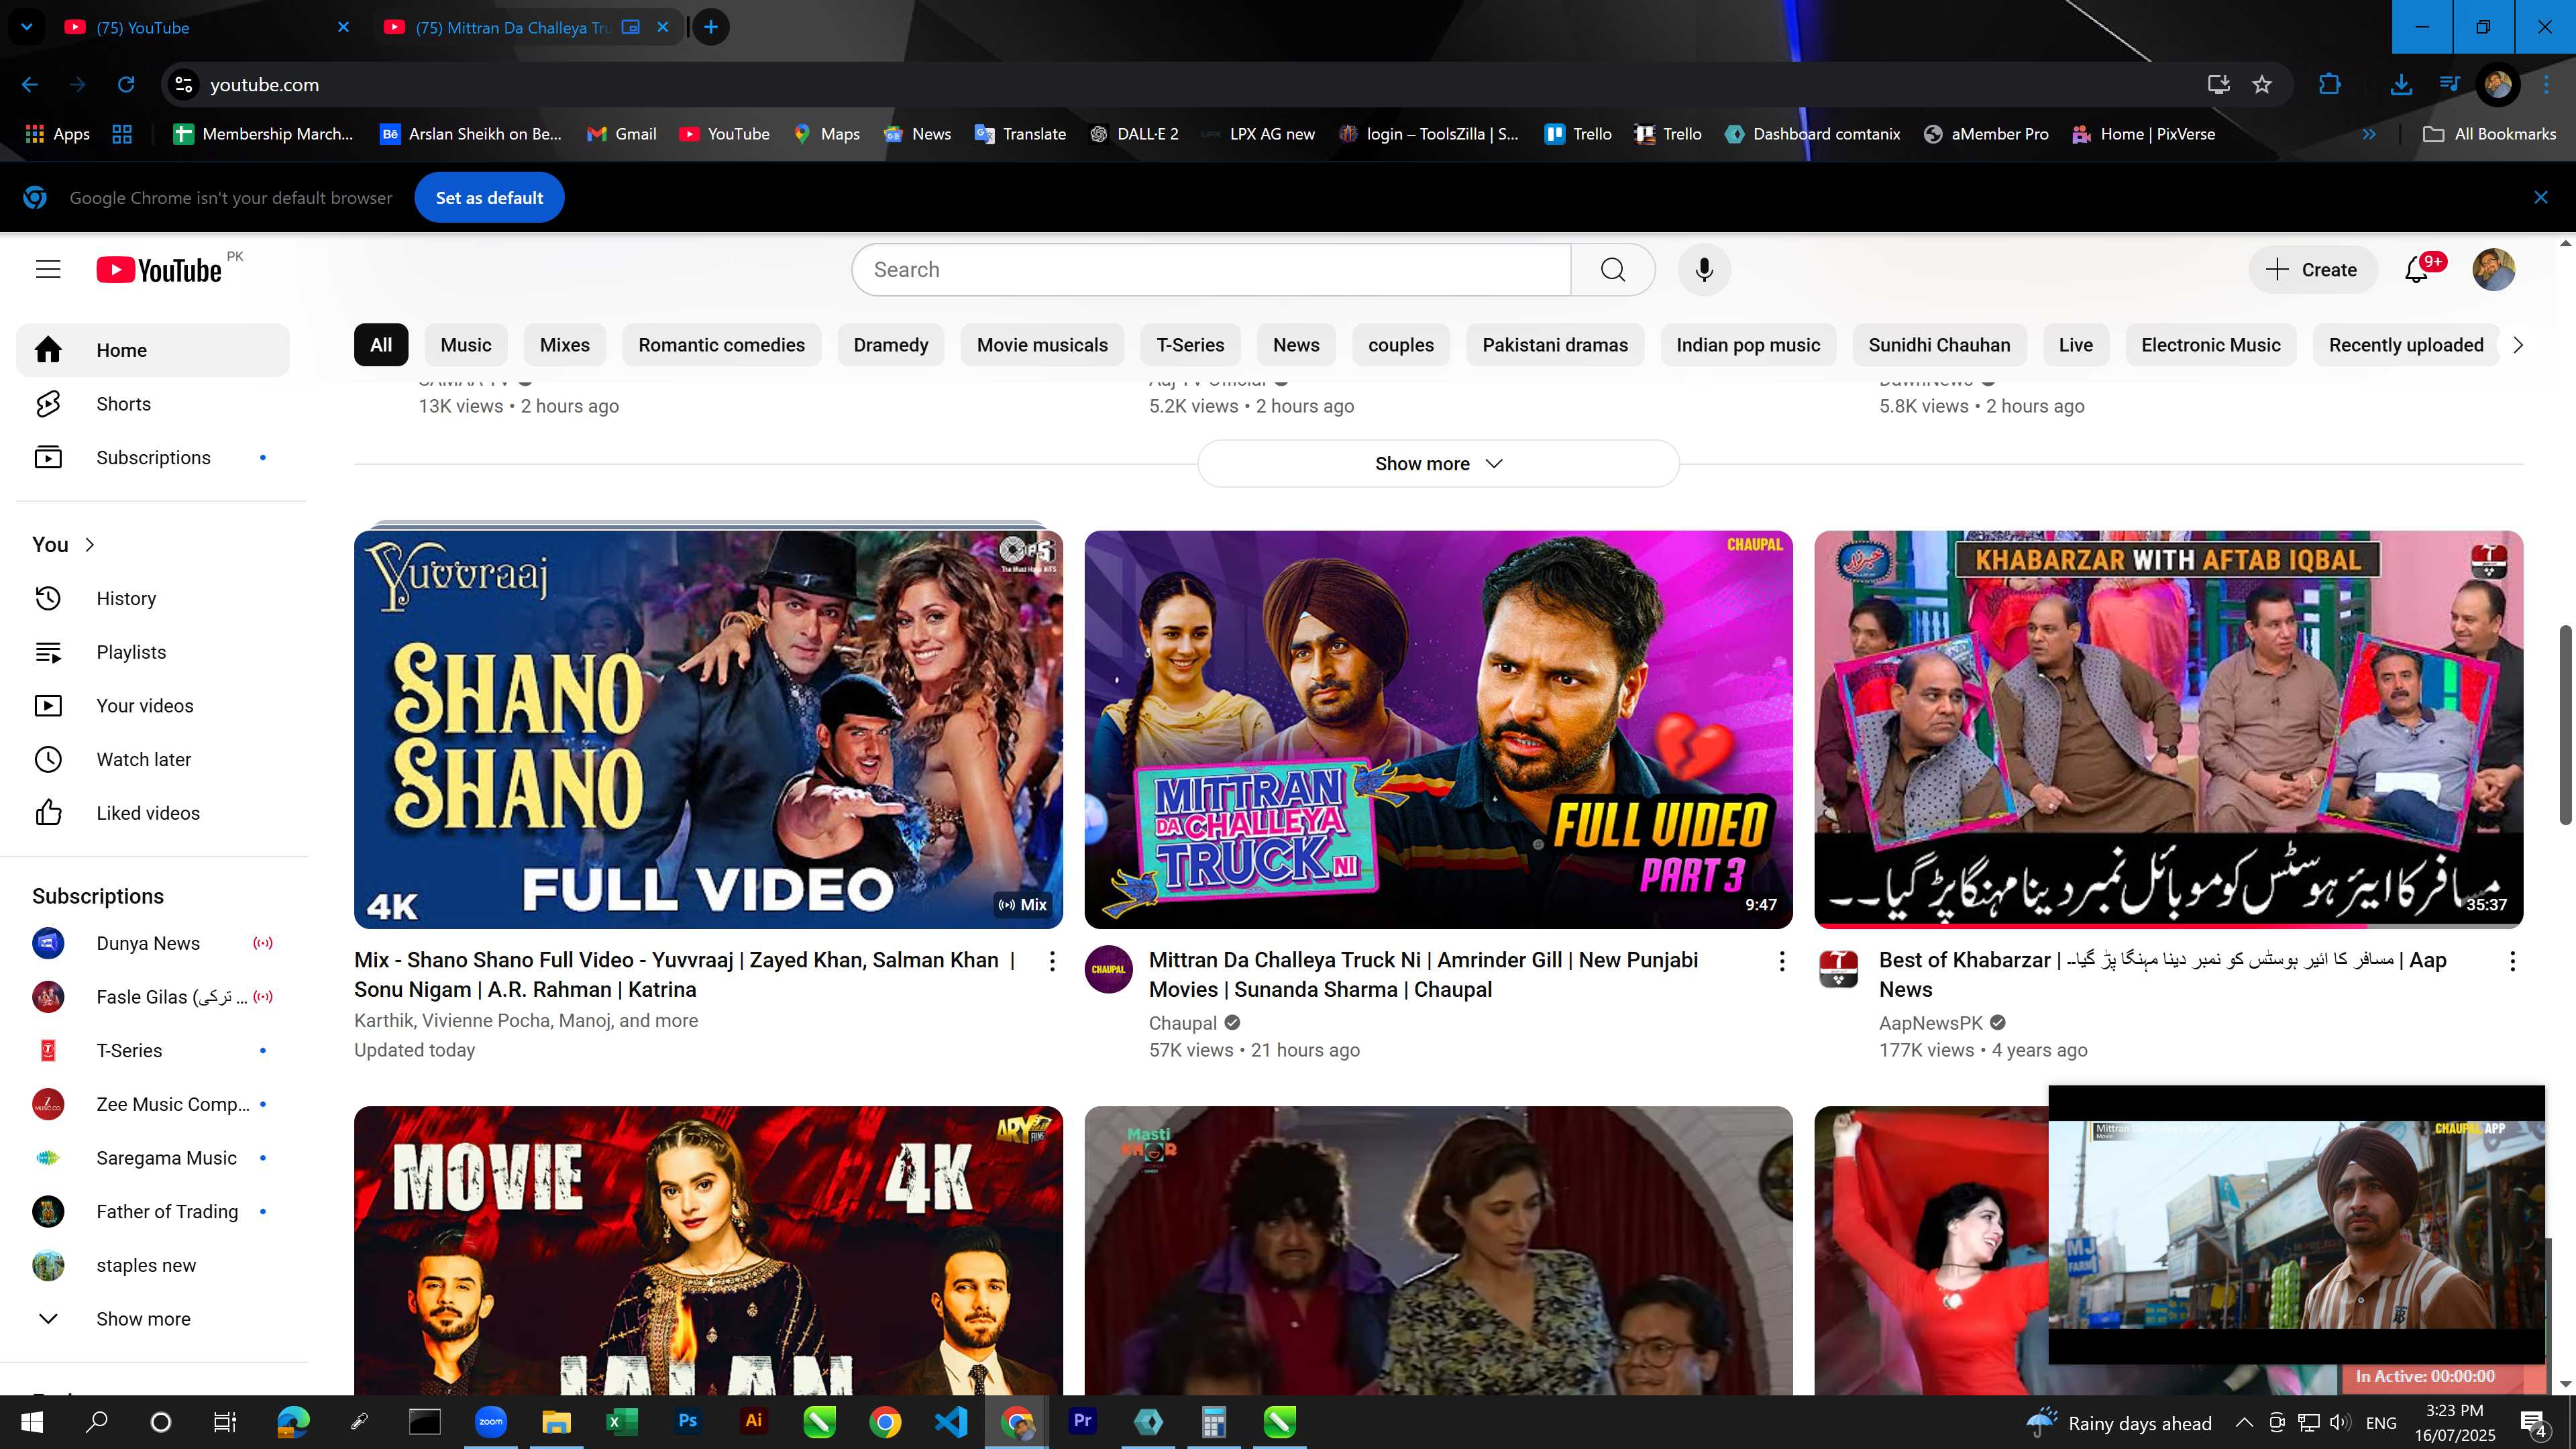
Task: Switch to Mittran Da Challeya browser tab
Action: pyautogui.click(x=512, y=27)
